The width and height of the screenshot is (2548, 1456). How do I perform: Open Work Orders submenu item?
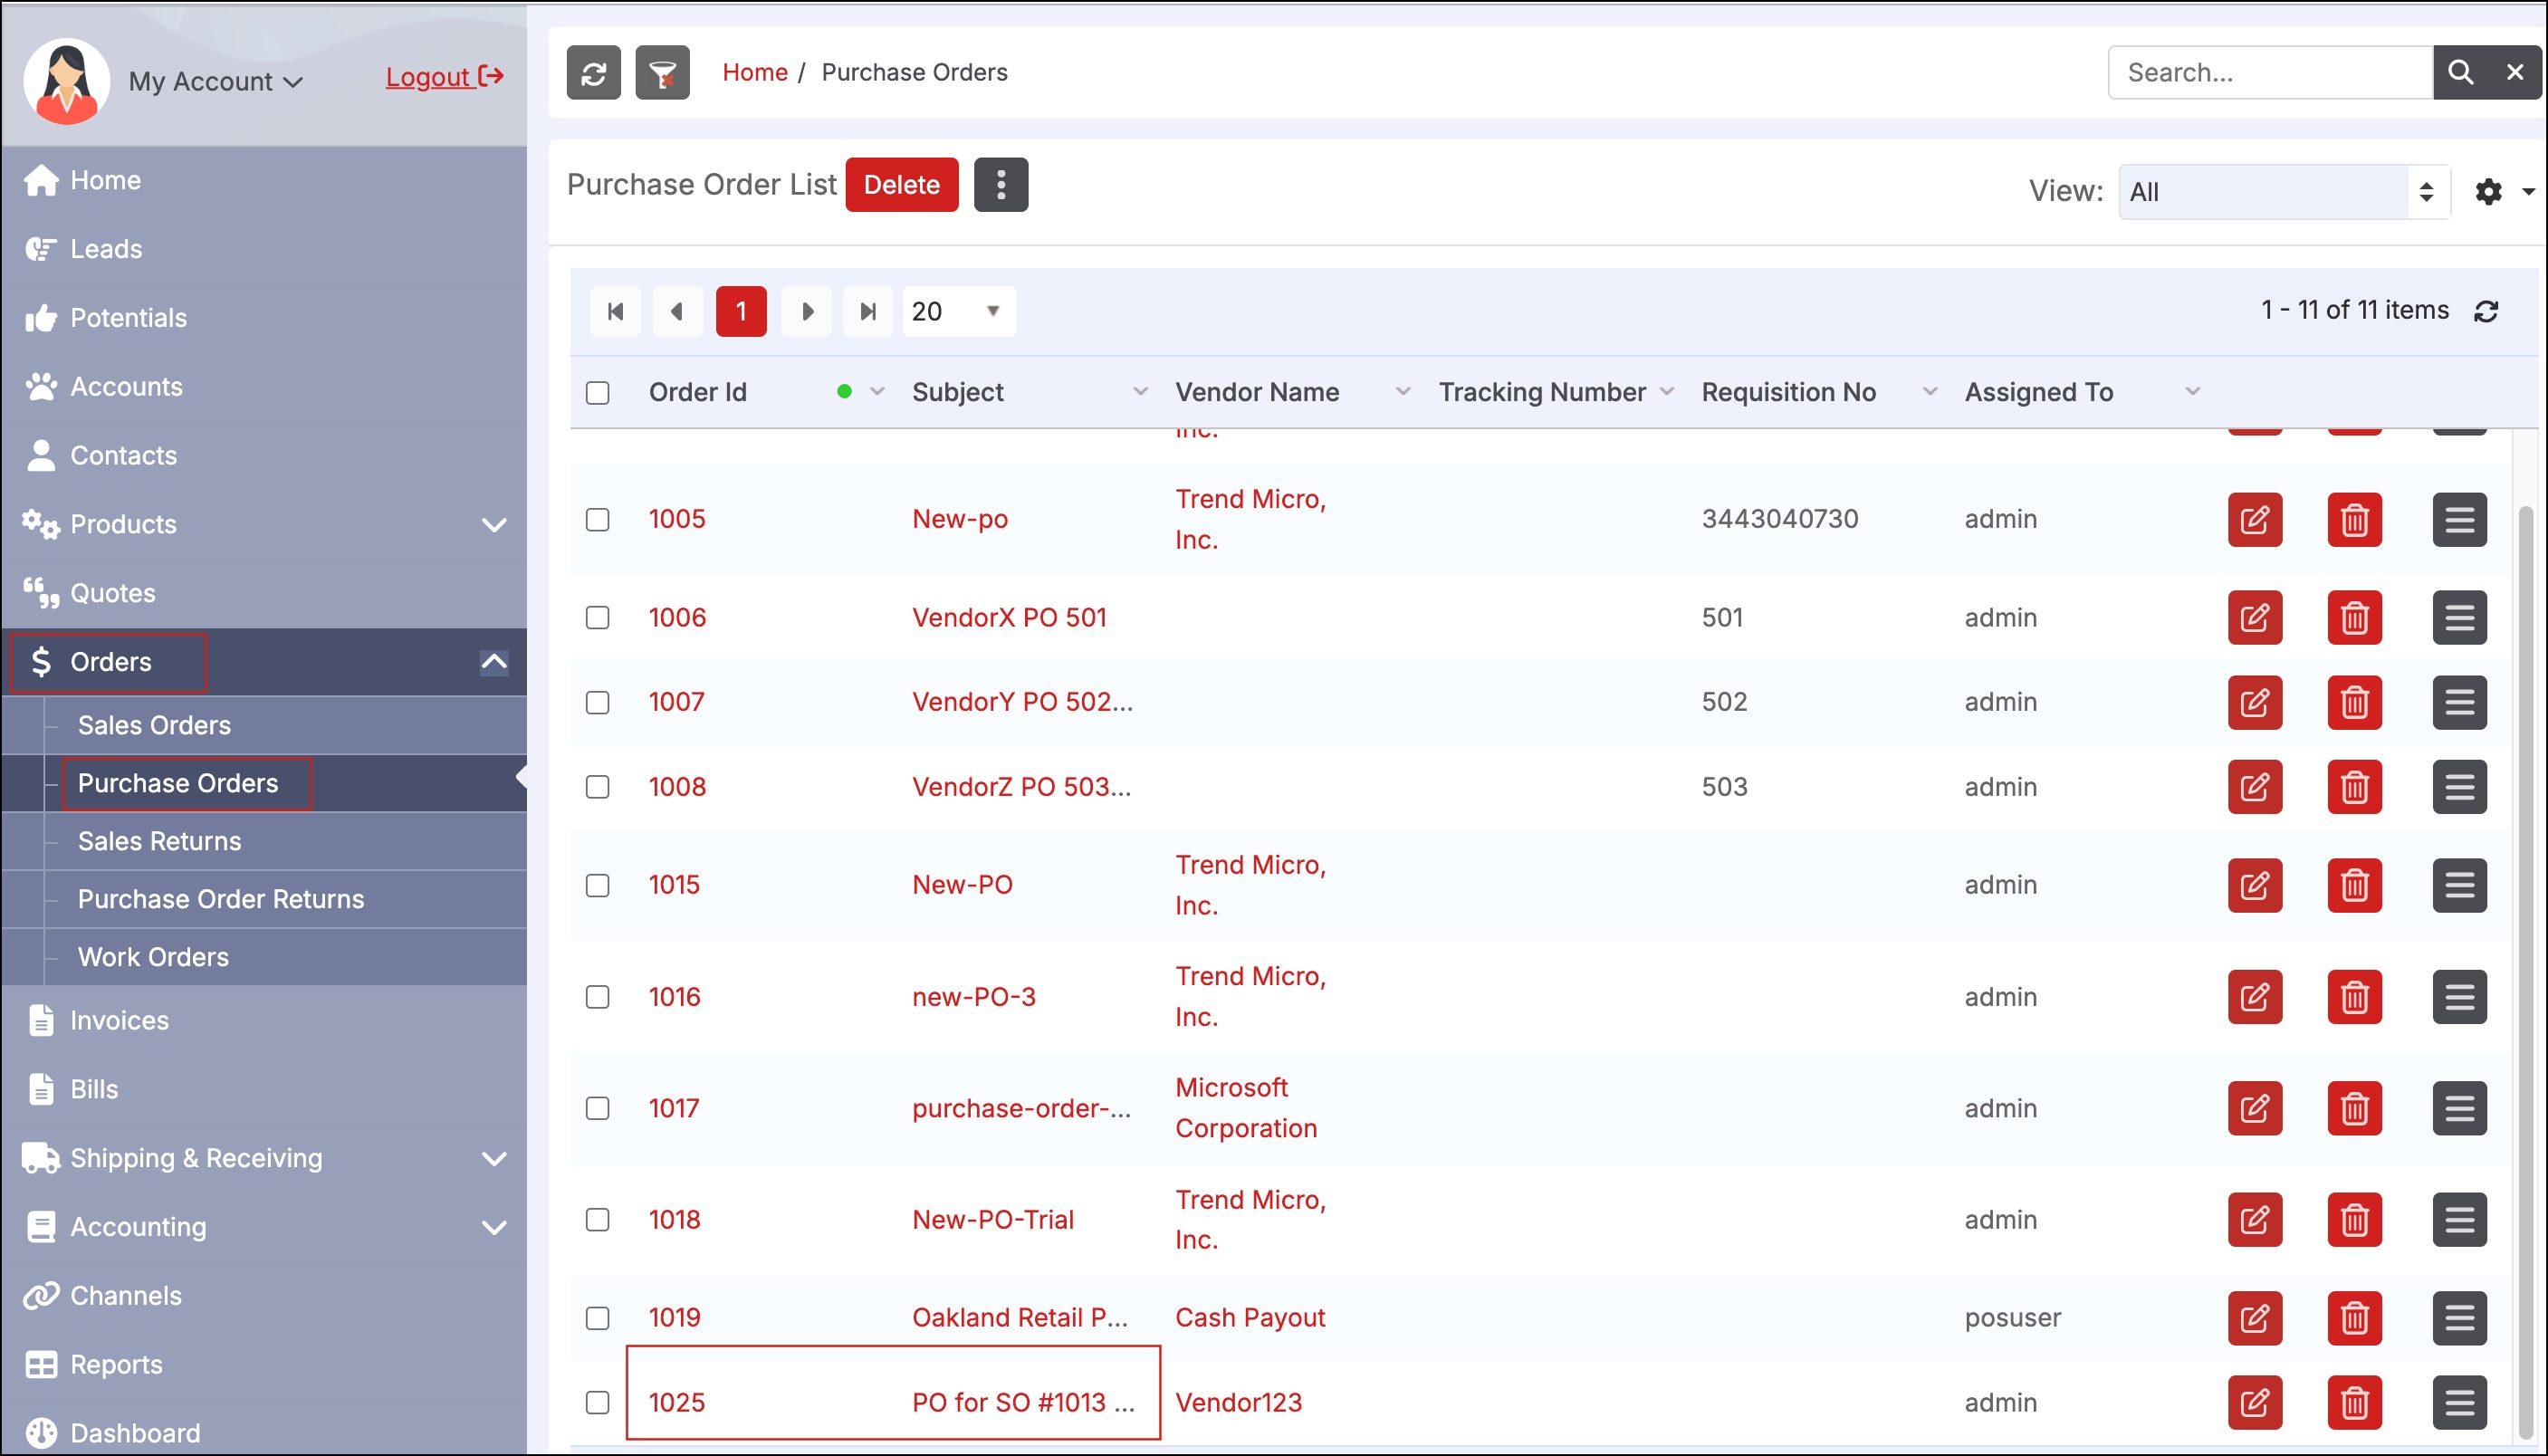tap(153, 957)
